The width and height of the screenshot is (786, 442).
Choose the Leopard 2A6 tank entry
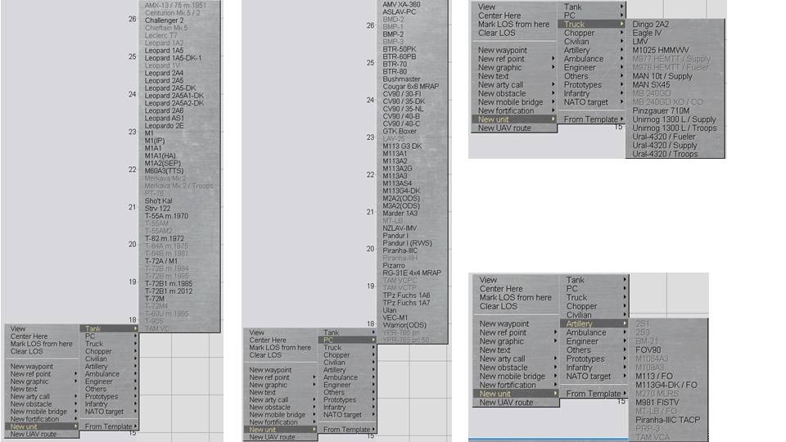(x=164, y=110)
